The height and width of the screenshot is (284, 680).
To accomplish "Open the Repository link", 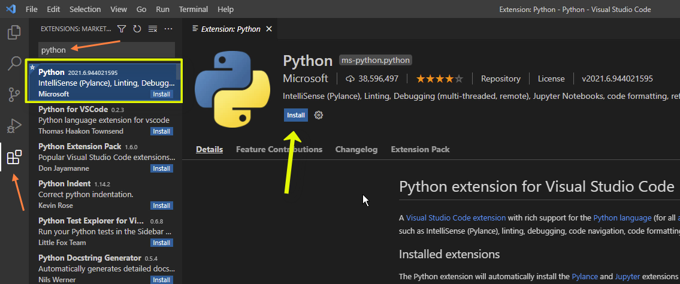I will coord(500,79).
